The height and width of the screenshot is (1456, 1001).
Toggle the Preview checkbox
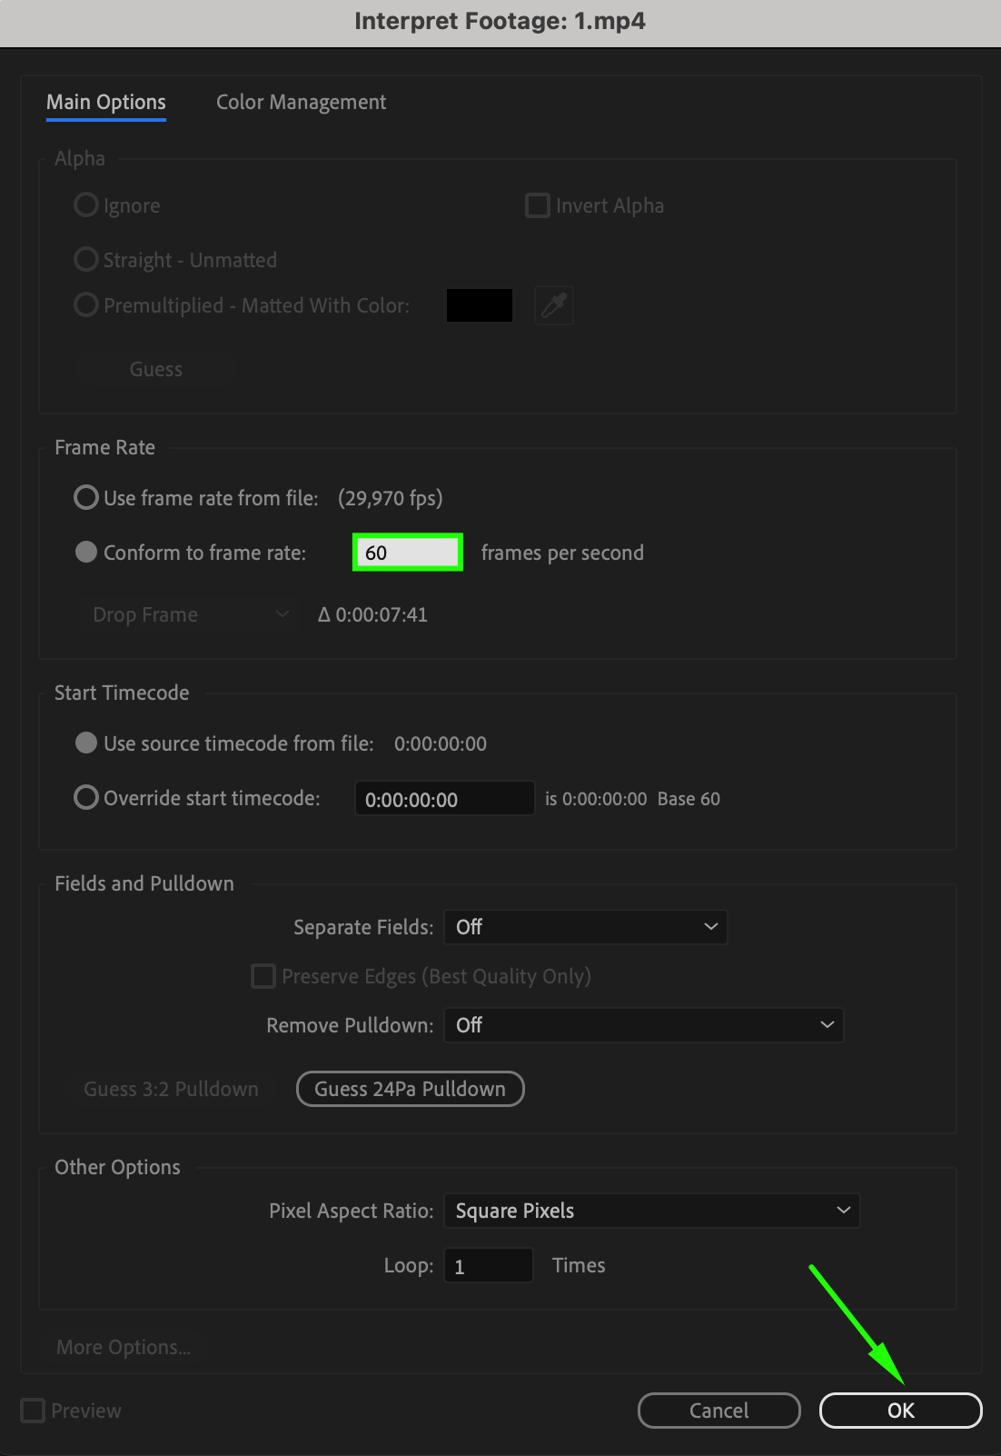33,1411
